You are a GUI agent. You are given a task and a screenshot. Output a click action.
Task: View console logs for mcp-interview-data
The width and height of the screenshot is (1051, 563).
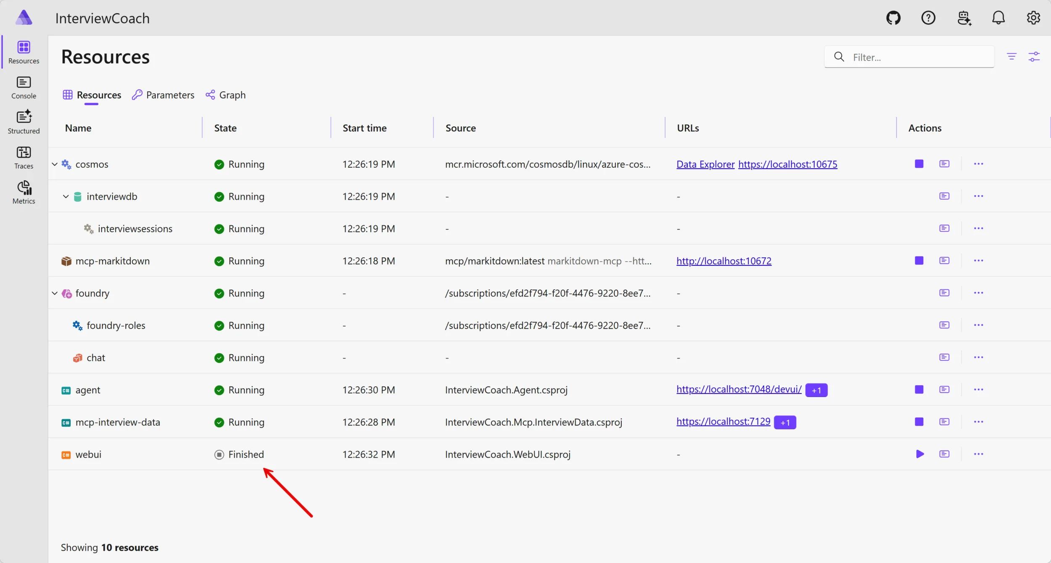(x=944, y=422)
